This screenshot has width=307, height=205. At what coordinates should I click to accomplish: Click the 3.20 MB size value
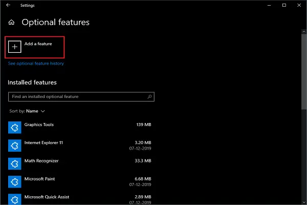tap(143, 142)
